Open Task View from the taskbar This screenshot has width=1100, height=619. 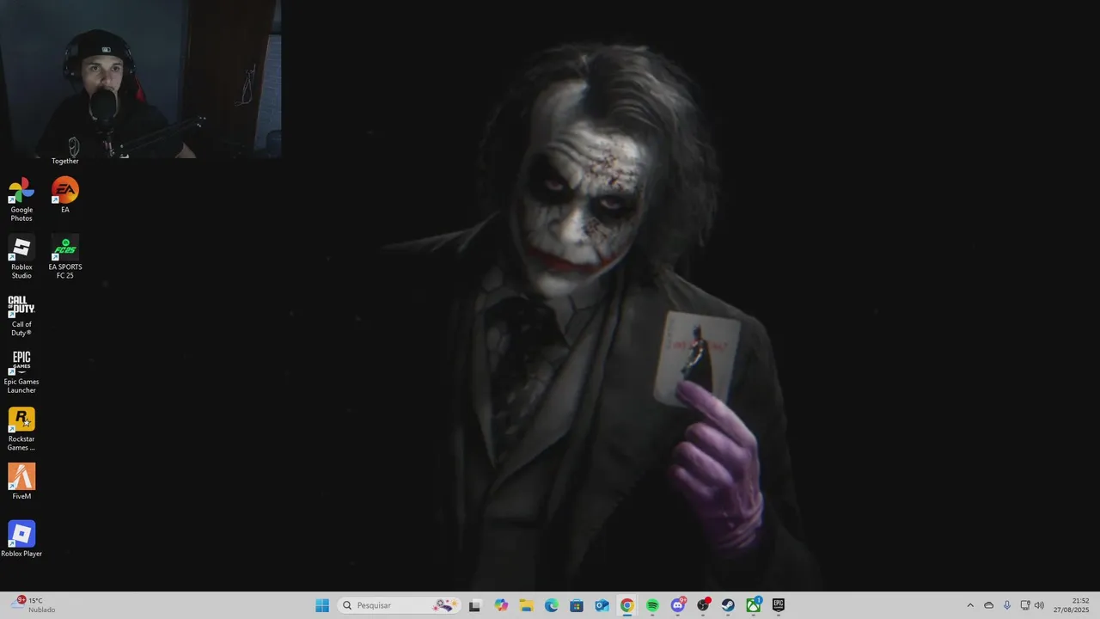(474, 605)
